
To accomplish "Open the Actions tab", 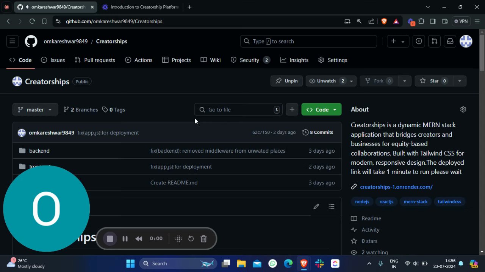I will tap(139, 60).
